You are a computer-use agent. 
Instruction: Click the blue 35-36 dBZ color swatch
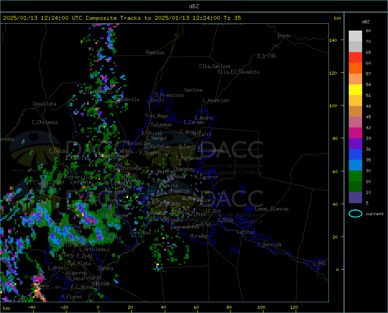[x=355, y=155]
